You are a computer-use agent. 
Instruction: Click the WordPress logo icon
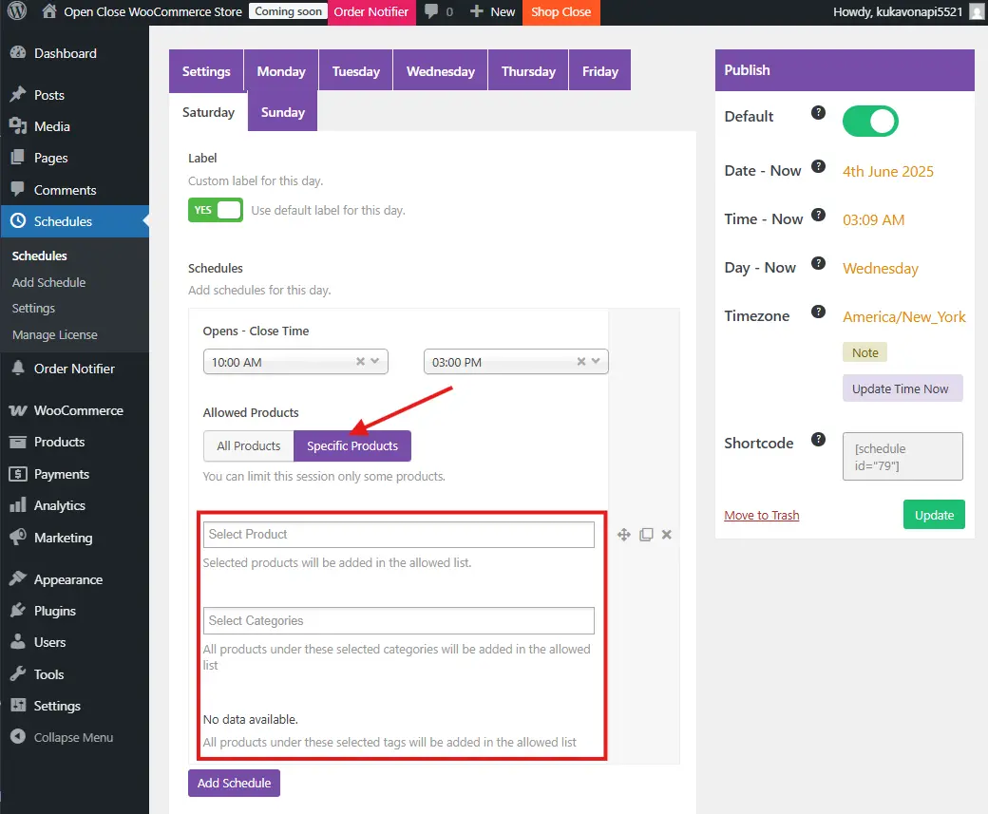[17, 11]
